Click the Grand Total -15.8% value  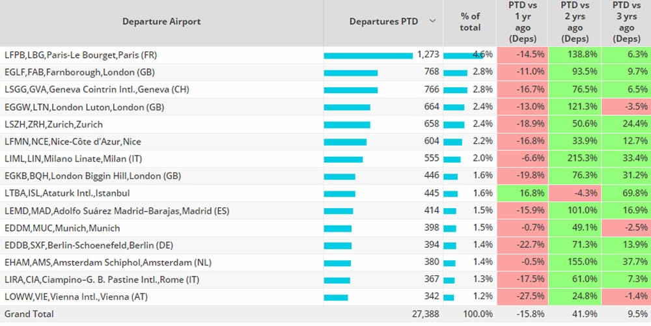coord(530,314)
